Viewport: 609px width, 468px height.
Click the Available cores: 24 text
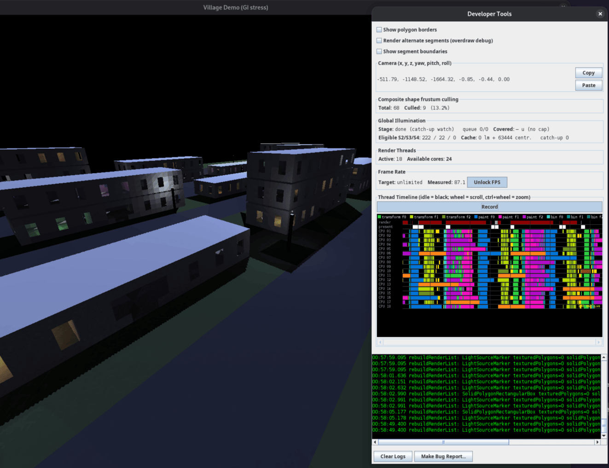[429, 159]
